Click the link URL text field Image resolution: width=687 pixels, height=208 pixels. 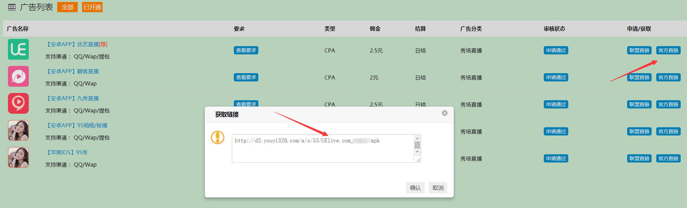(x=322, y=148)
